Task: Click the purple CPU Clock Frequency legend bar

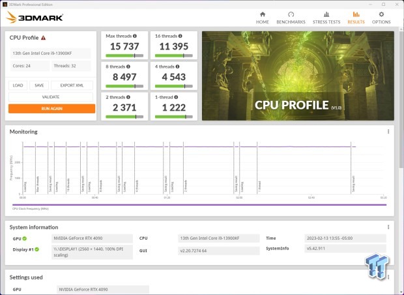Action: (199, 205)
